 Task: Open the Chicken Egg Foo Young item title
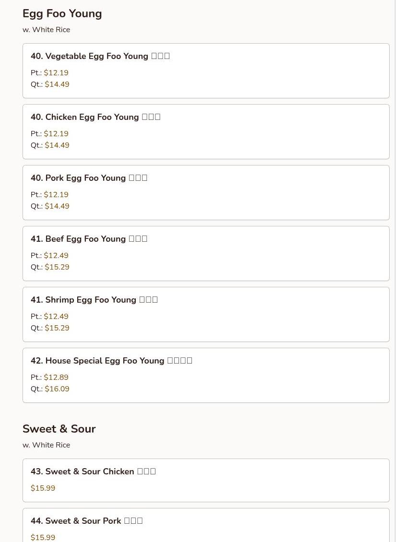[95, 117]
